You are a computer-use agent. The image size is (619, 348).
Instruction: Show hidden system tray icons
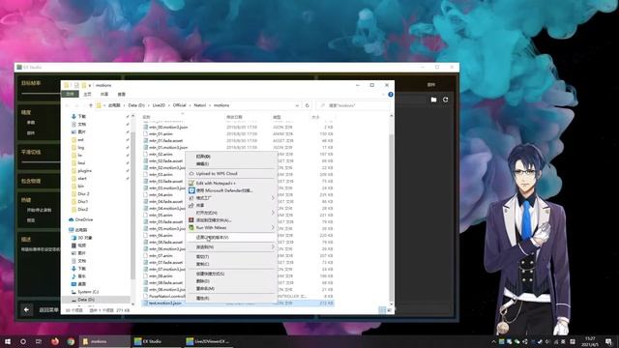[493, 341]
